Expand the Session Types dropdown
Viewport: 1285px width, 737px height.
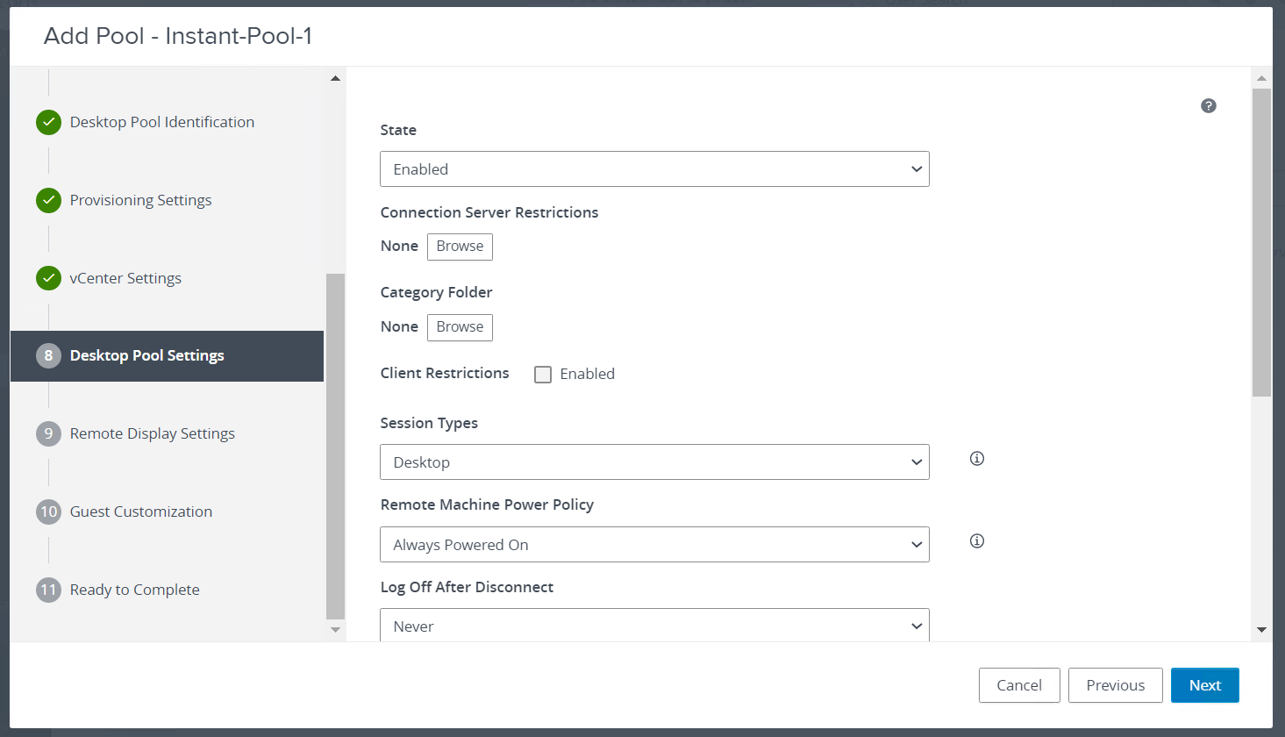[654, 462]
